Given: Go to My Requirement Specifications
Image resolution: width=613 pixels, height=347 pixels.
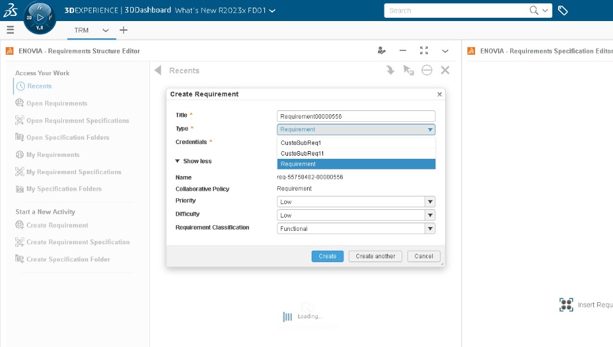Looking at the screenshot, I should [73, 172].
